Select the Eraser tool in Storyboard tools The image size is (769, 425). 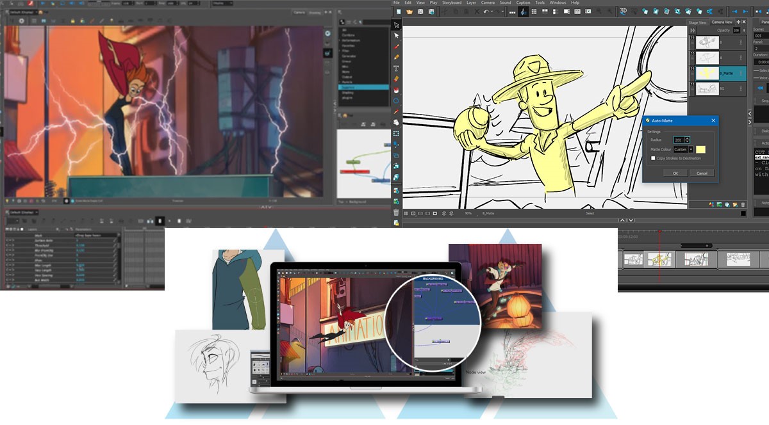click(x=397, y=79)
